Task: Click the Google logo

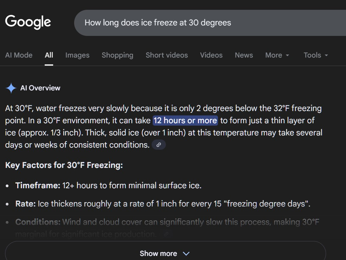Action: pyautogui.click(x=28, y=22)
